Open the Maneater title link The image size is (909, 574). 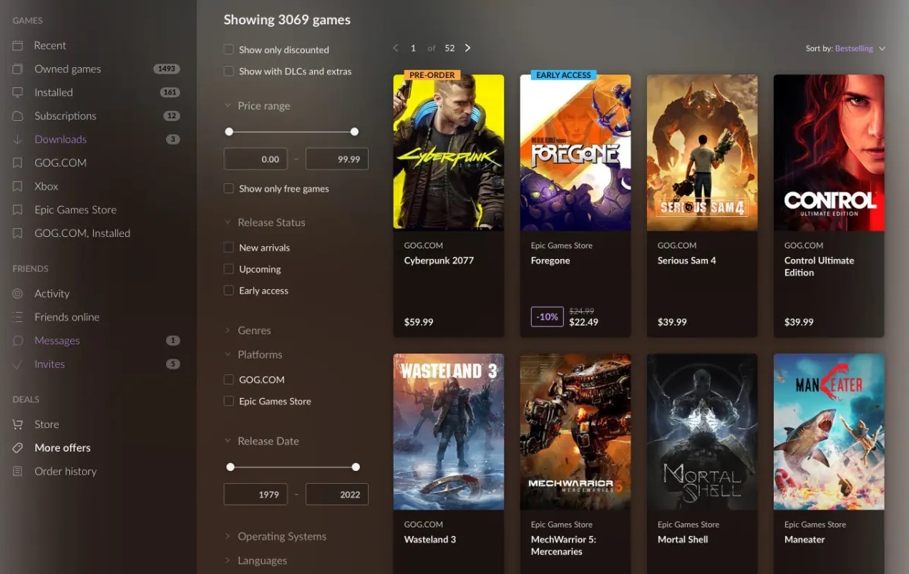(805, 540)
